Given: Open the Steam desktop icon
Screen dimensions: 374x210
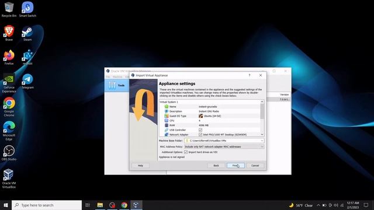Looking at the screenshot, I should (x=27, y=33).
